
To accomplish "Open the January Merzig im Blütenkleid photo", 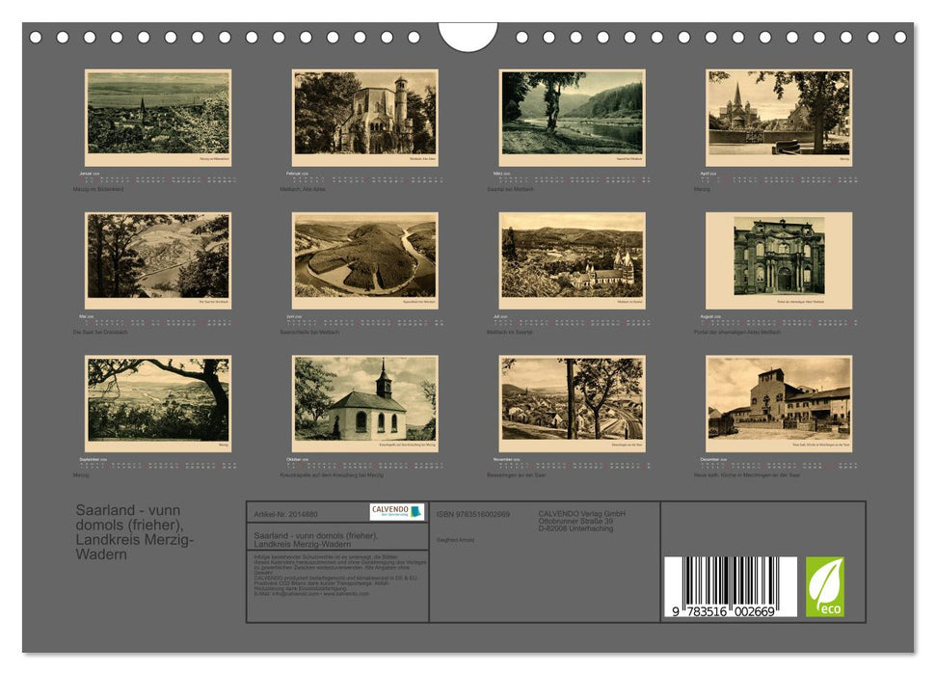I will point(158,117).
